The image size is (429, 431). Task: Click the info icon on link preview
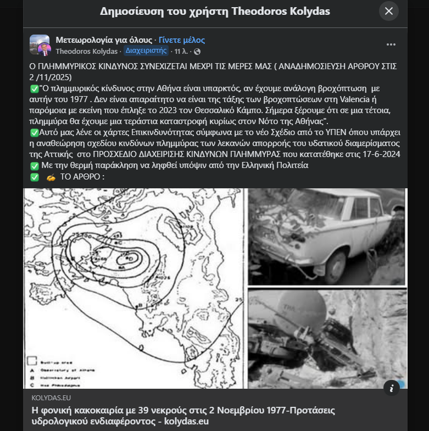pyautogui.click(x=391, y=388)
